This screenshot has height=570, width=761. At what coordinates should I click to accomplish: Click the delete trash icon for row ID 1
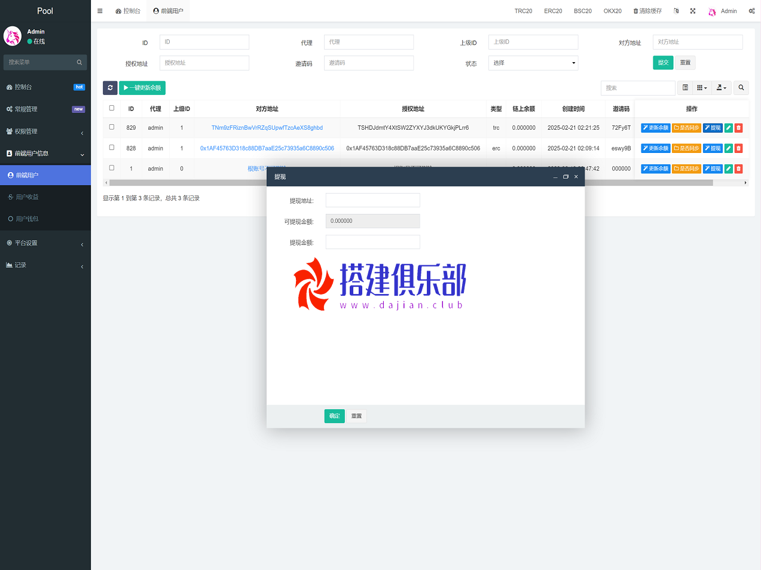[x=739, y=168]
